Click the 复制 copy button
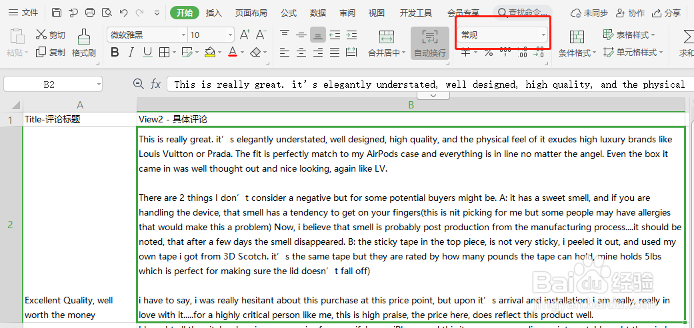694x328 pixels. coord(51,53)
